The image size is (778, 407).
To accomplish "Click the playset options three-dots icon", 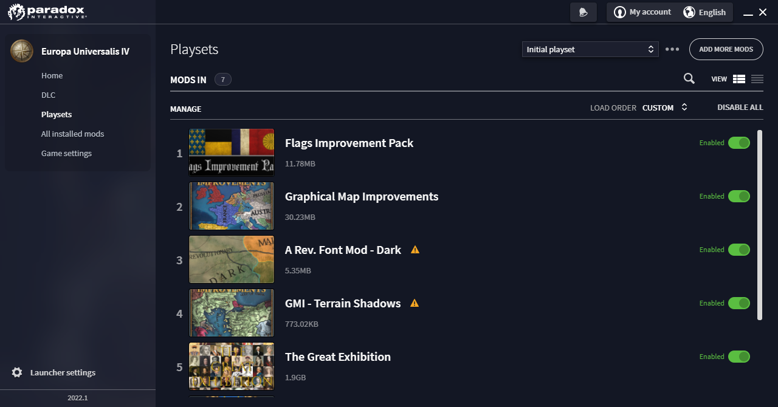I will pyautogui.click(x=672, y=49).
